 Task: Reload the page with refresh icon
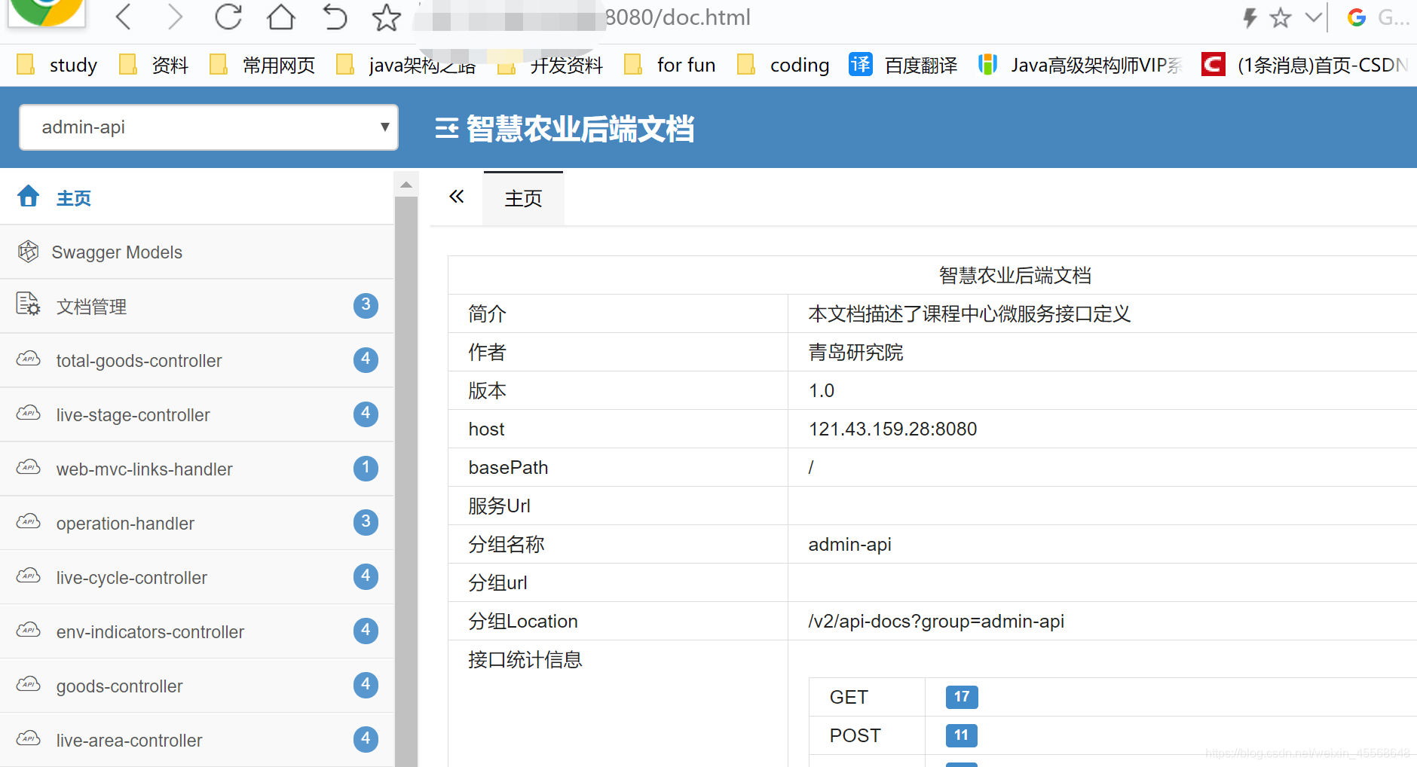tap(228, 17)
